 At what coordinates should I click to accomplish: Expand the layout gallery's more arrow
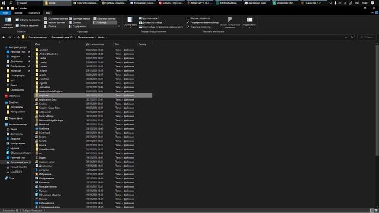coord(118,27)
